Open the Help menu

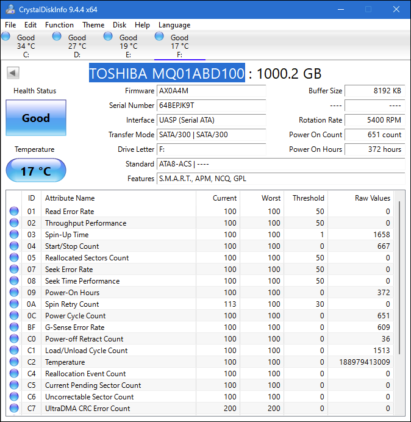point(142,25)
